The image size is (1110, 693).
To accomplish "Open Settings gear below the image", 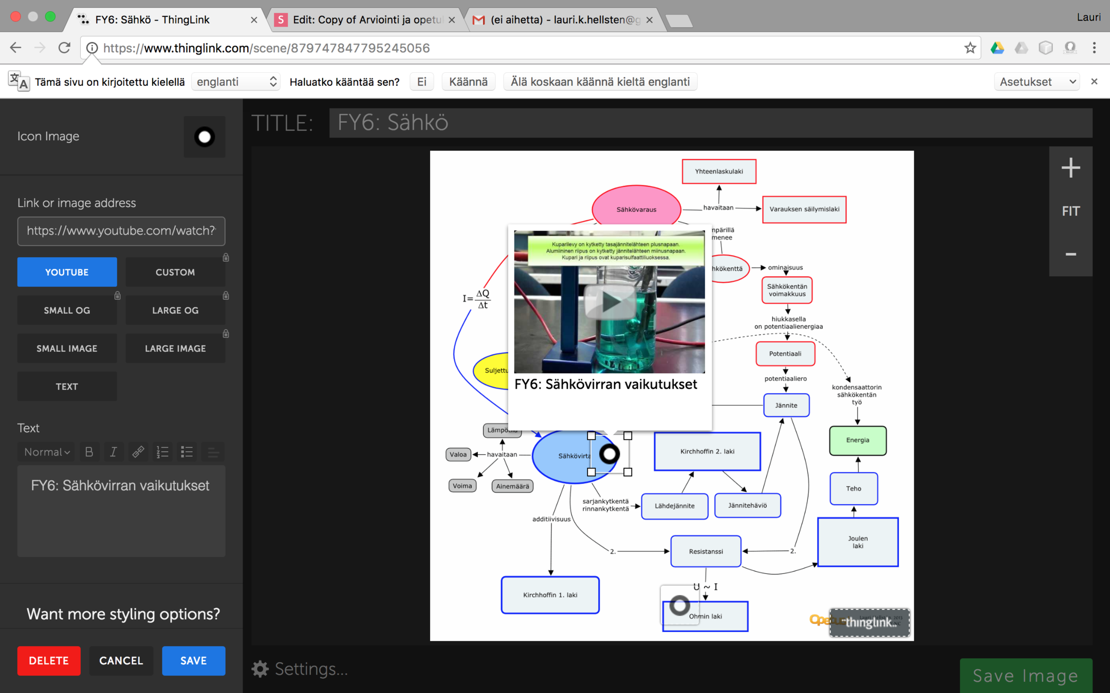I will click(x=260, y=669).
